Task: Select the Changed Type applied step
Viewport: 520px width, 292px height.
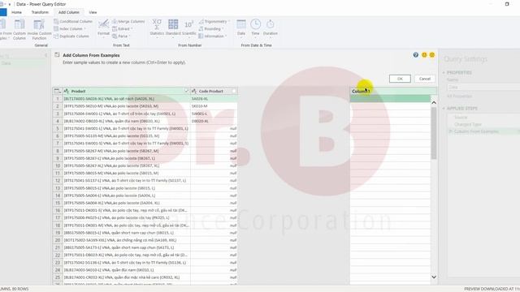Action: click(468, 124)
